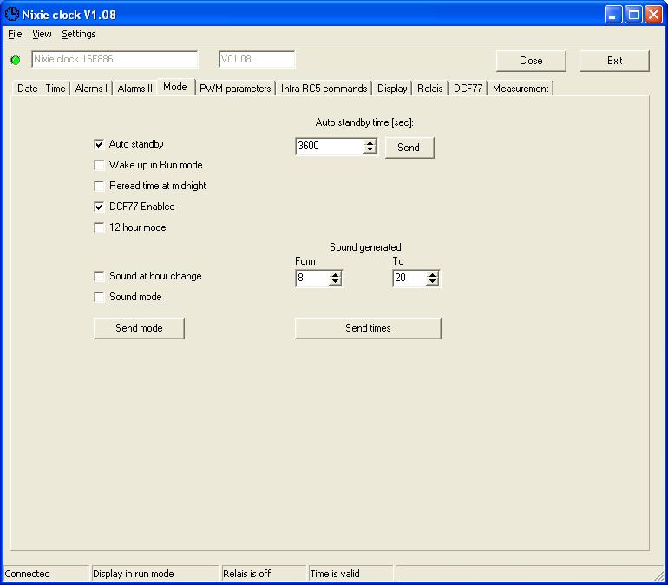Maximize the Nixie clock window
This screenshot has width=668, height=585.
(633, 15)
